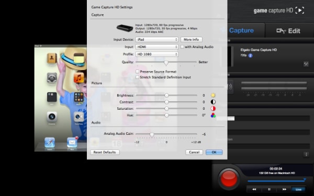Screen dimensions: 314x196
Task: Click the Hue slider handle
Action: click(166, 115)
